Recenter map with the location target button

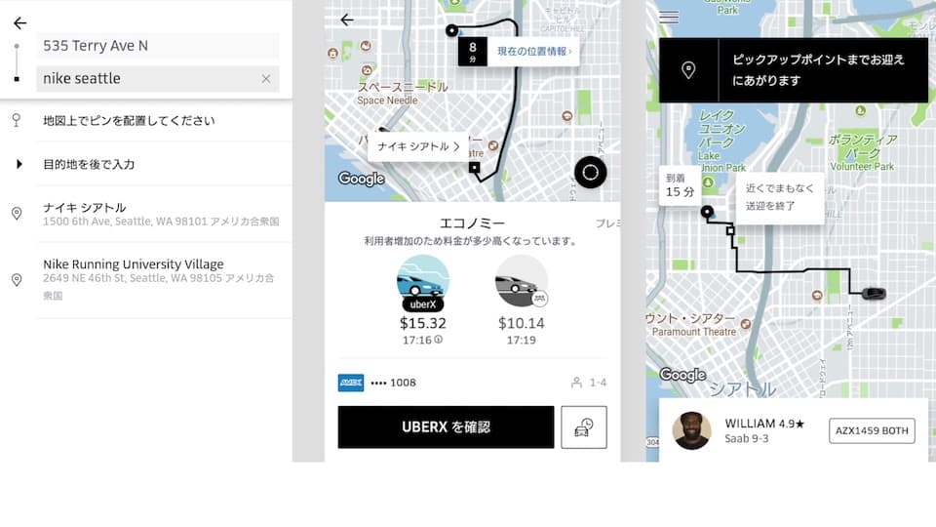(x=591, y=173)
